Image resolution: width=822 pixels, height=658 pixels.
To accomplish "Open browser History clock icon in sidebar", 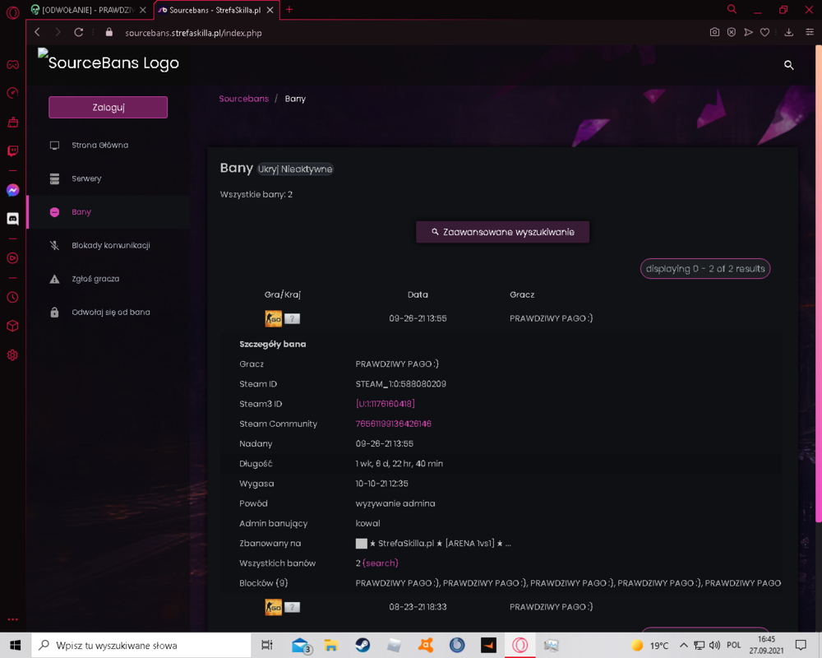I will tap(12, 297).
